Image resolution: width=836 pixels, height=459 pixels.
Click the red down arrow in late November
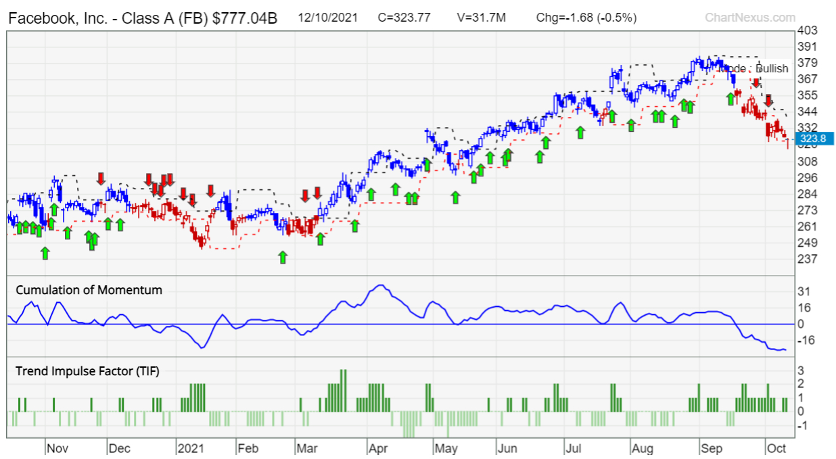pos(101,178)
